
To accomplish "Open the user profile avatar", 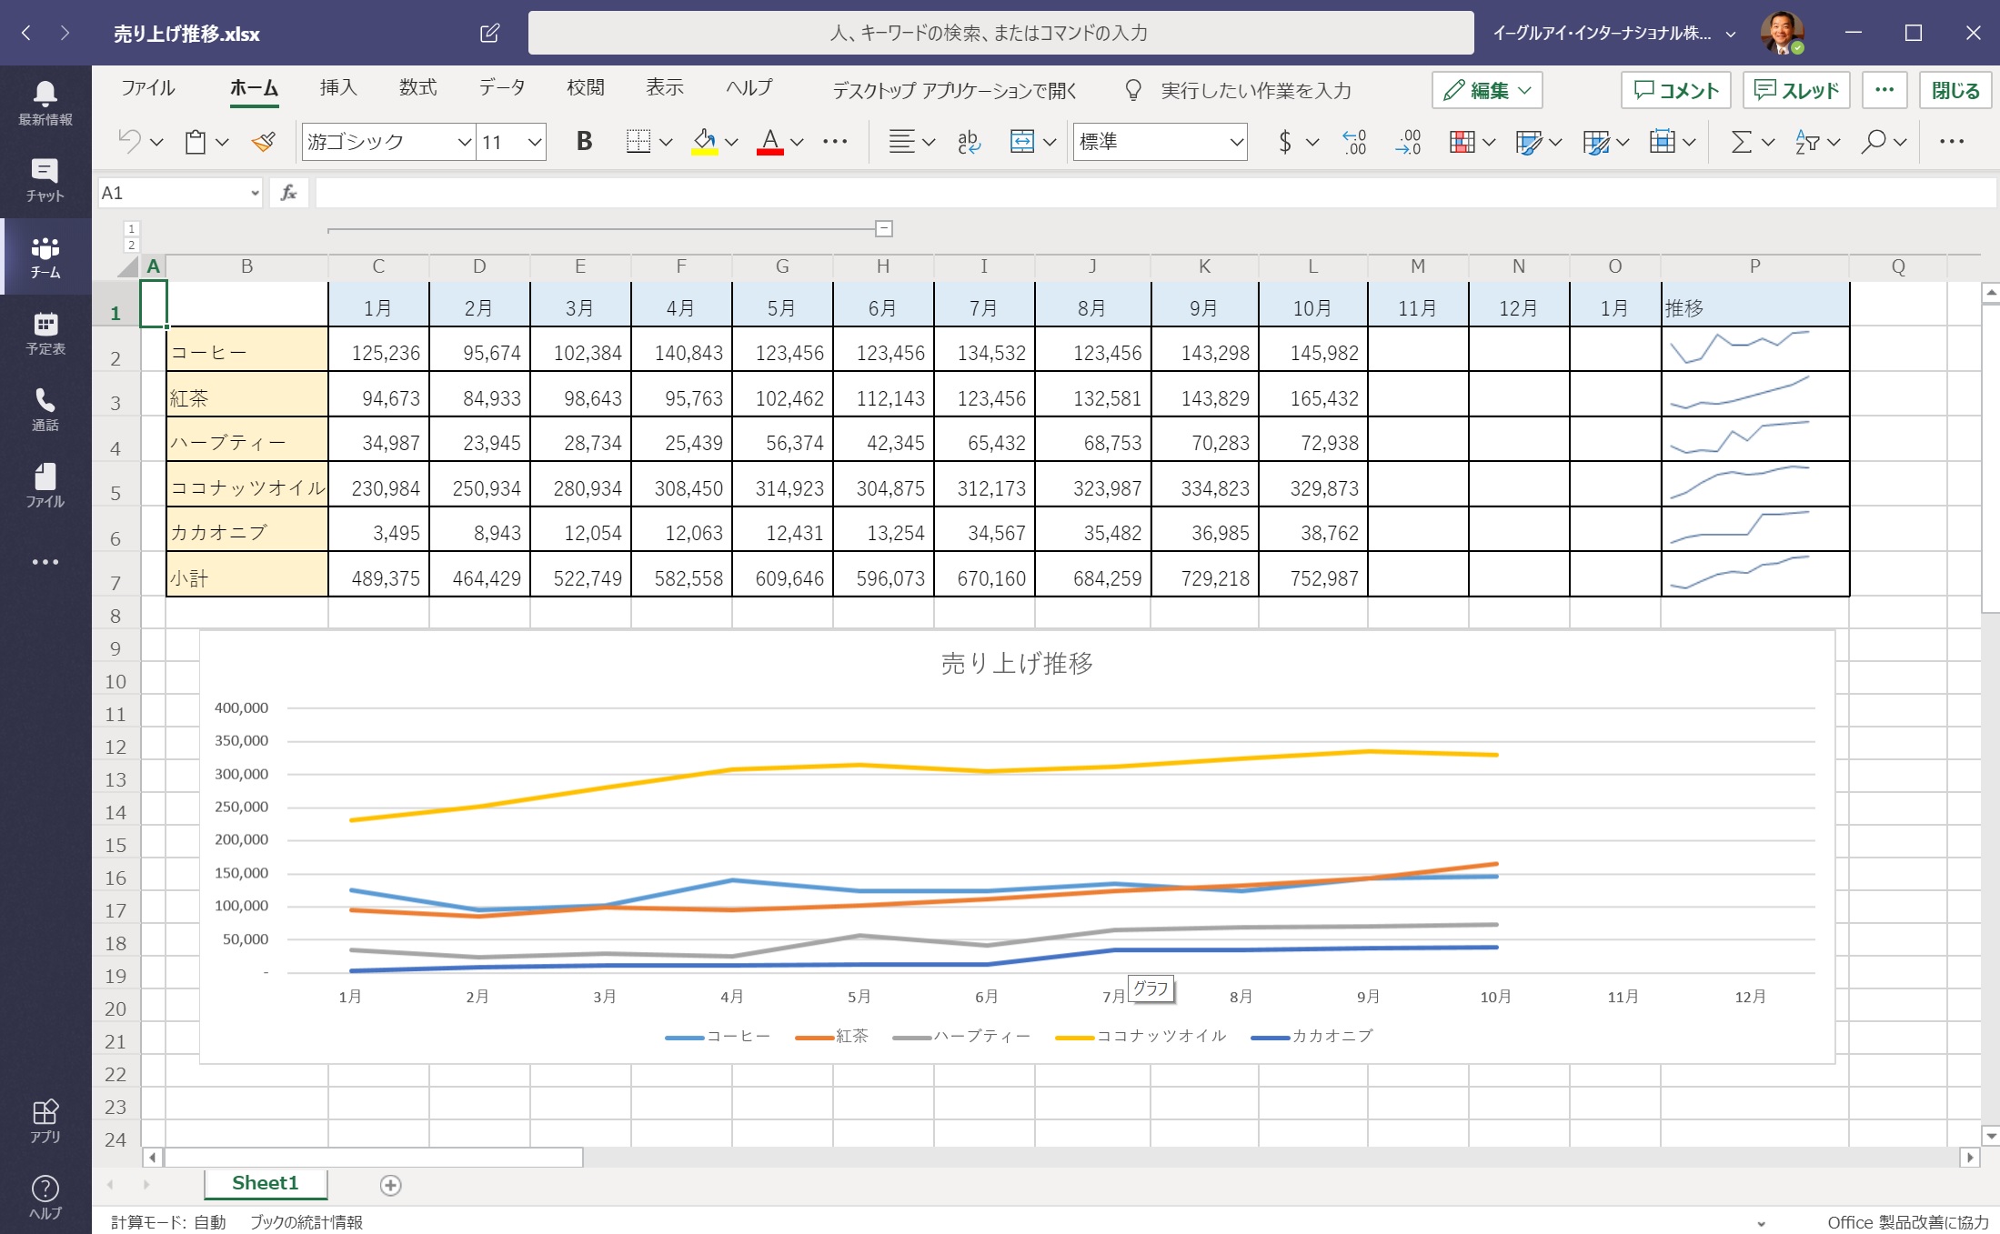I will tap(1781, 33).
